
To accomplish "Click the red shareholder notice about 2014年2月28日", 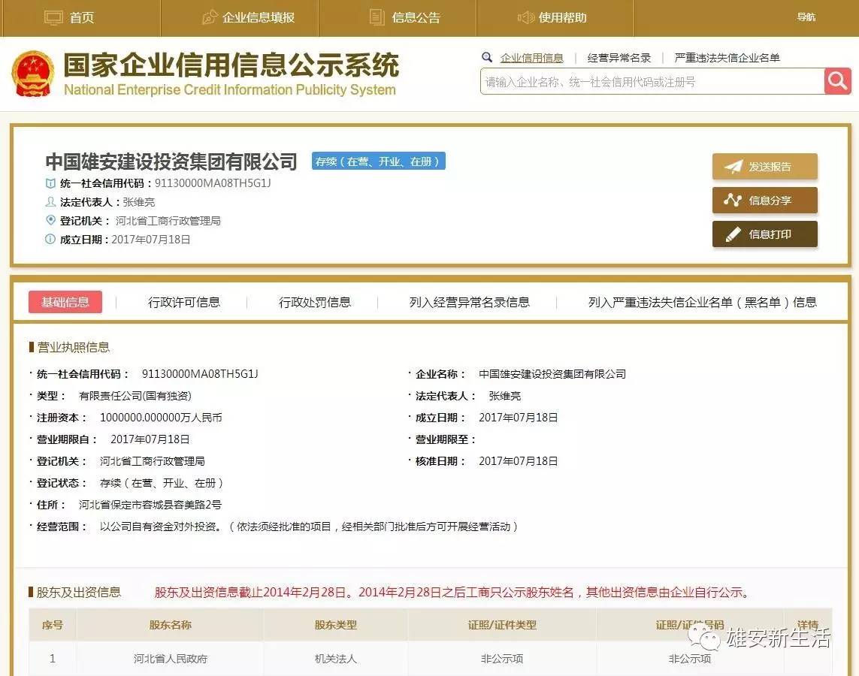I will 452,593.
